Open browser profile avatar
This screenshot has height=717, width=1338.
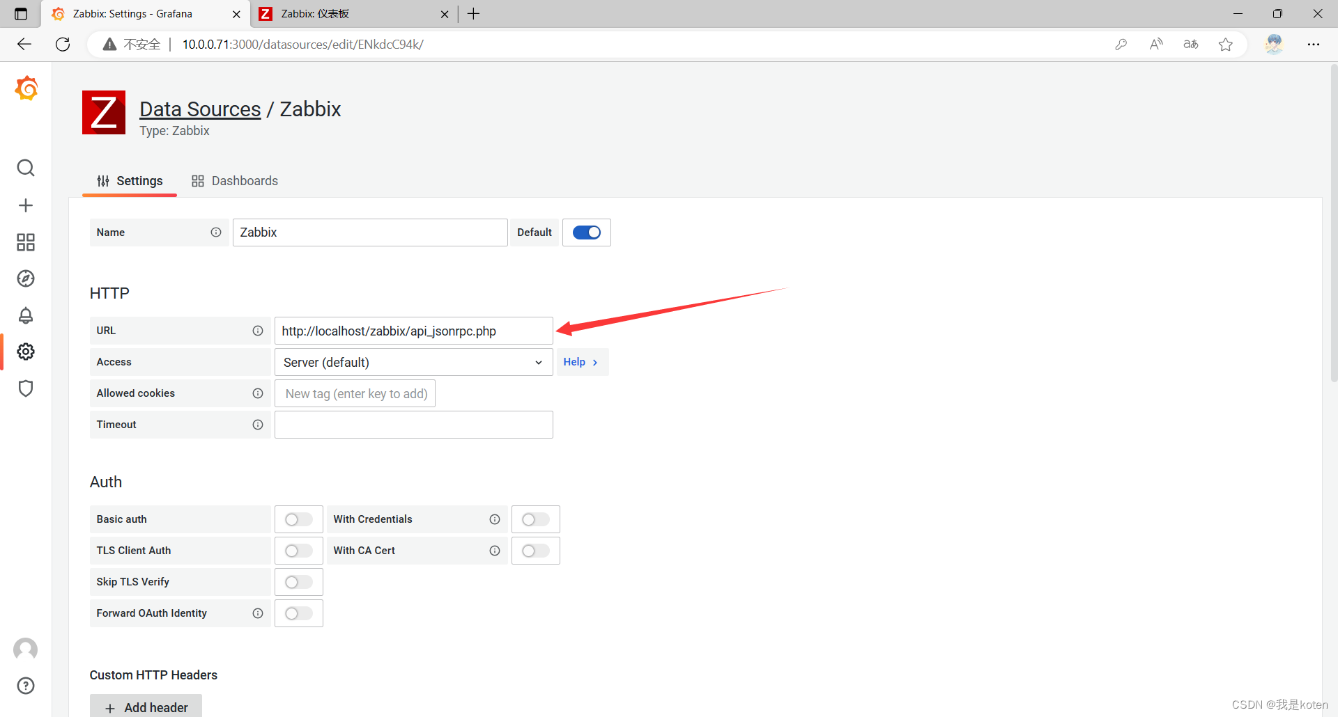(x=1274, y=45)
